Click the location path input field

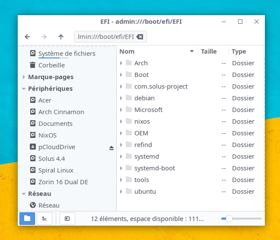click(105, 37)
